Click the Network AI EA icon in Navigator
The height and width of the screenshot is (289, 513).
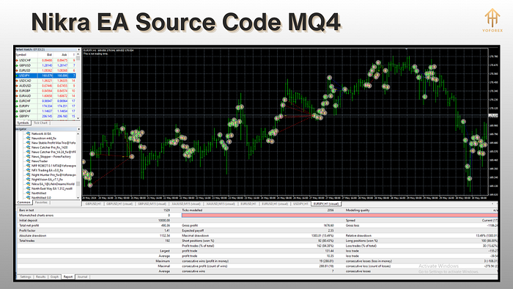tap(29, 133)
